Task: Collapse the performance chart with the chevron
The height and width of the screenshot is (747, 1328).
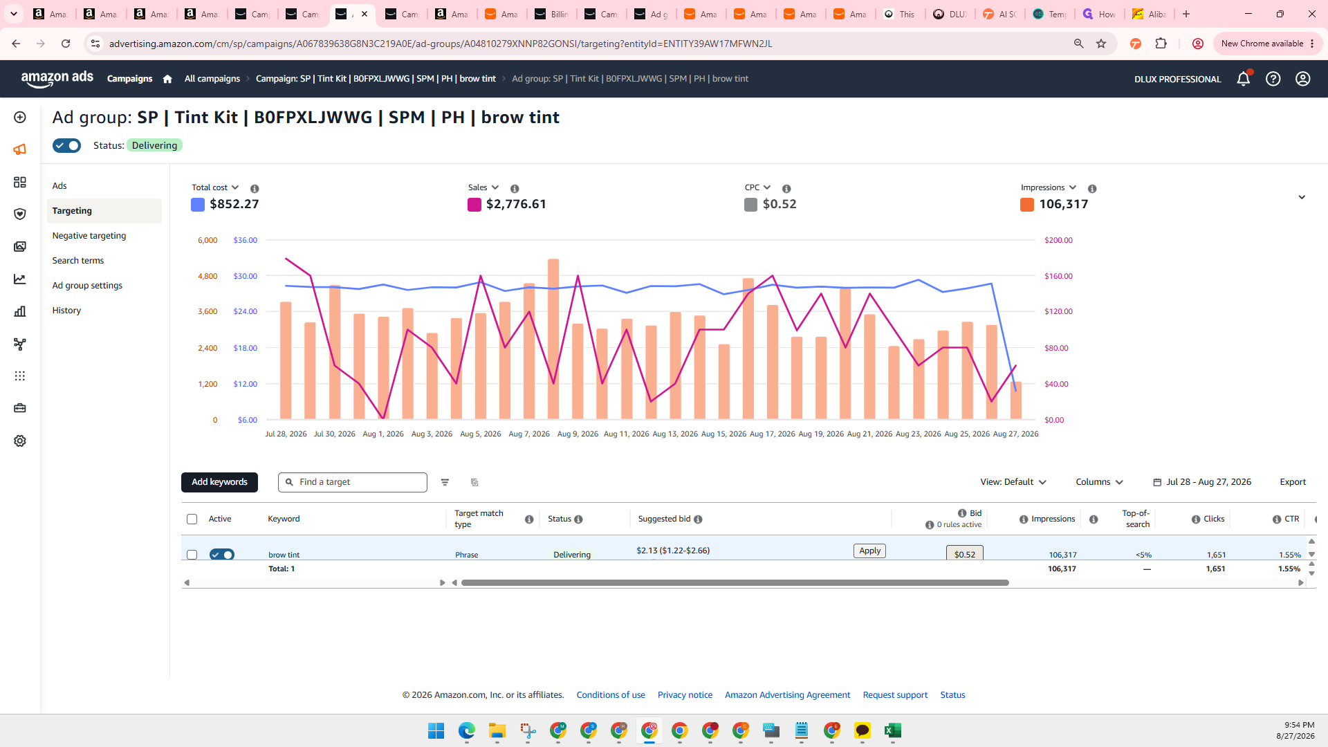Action: (1302, 197)
